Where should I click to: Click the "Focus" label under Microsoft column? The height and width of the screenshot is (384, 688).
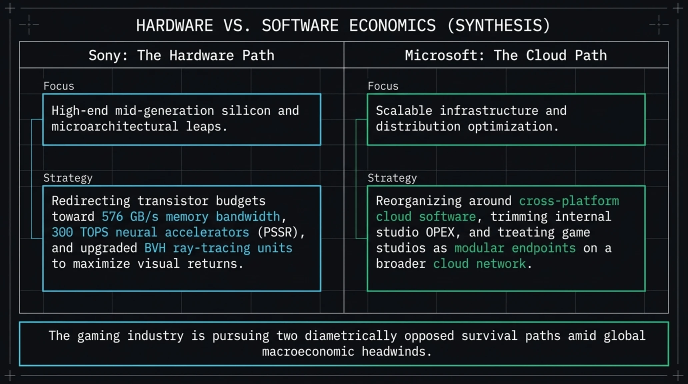click(x=383, y=86)
